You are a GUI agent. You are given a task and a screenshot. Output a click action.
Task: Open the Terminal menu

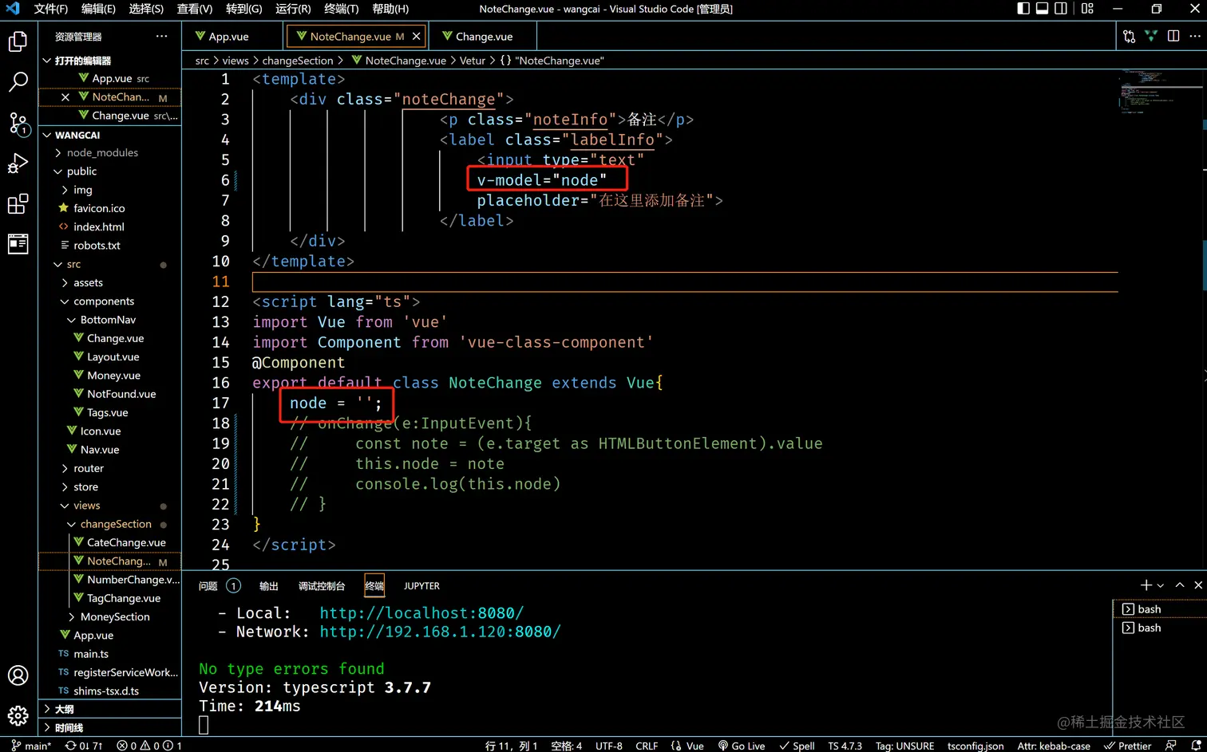(341, 9)
